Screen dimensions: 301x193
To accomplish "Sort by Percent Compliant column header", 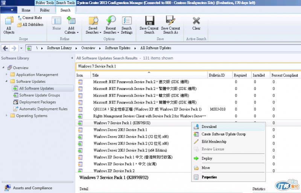I will point(286,75).
